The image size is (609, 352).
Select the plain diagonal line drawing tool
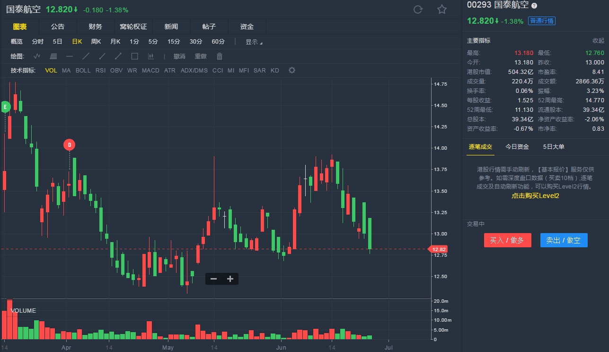(x=86, y=56)
